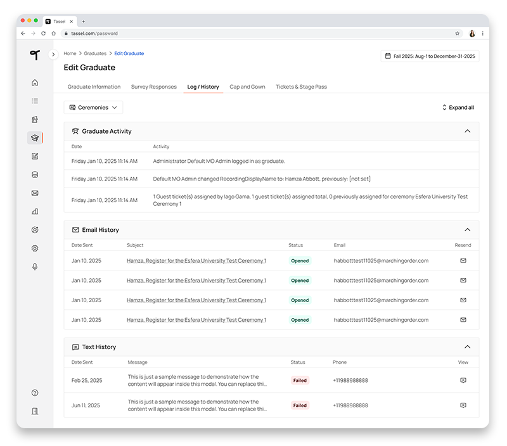
Task: Collapse the Text History section
Action: pos(467,347)
